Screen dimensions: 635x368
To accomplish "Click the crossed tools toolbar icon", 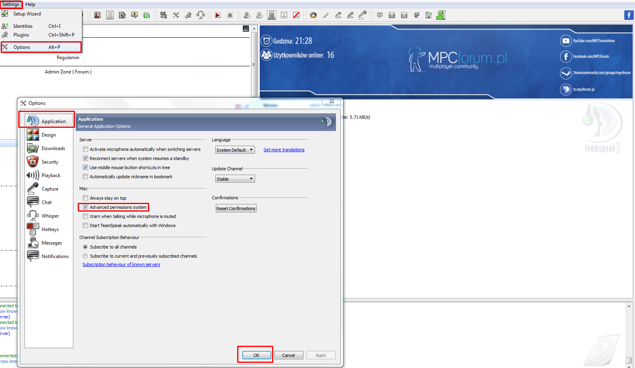I will (176, 15).
